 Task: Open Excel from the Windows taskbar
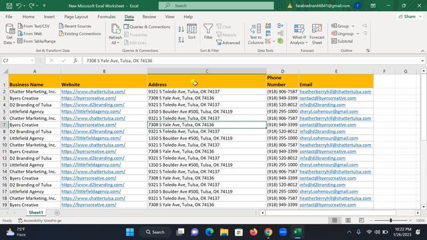(x=298, y=232)
